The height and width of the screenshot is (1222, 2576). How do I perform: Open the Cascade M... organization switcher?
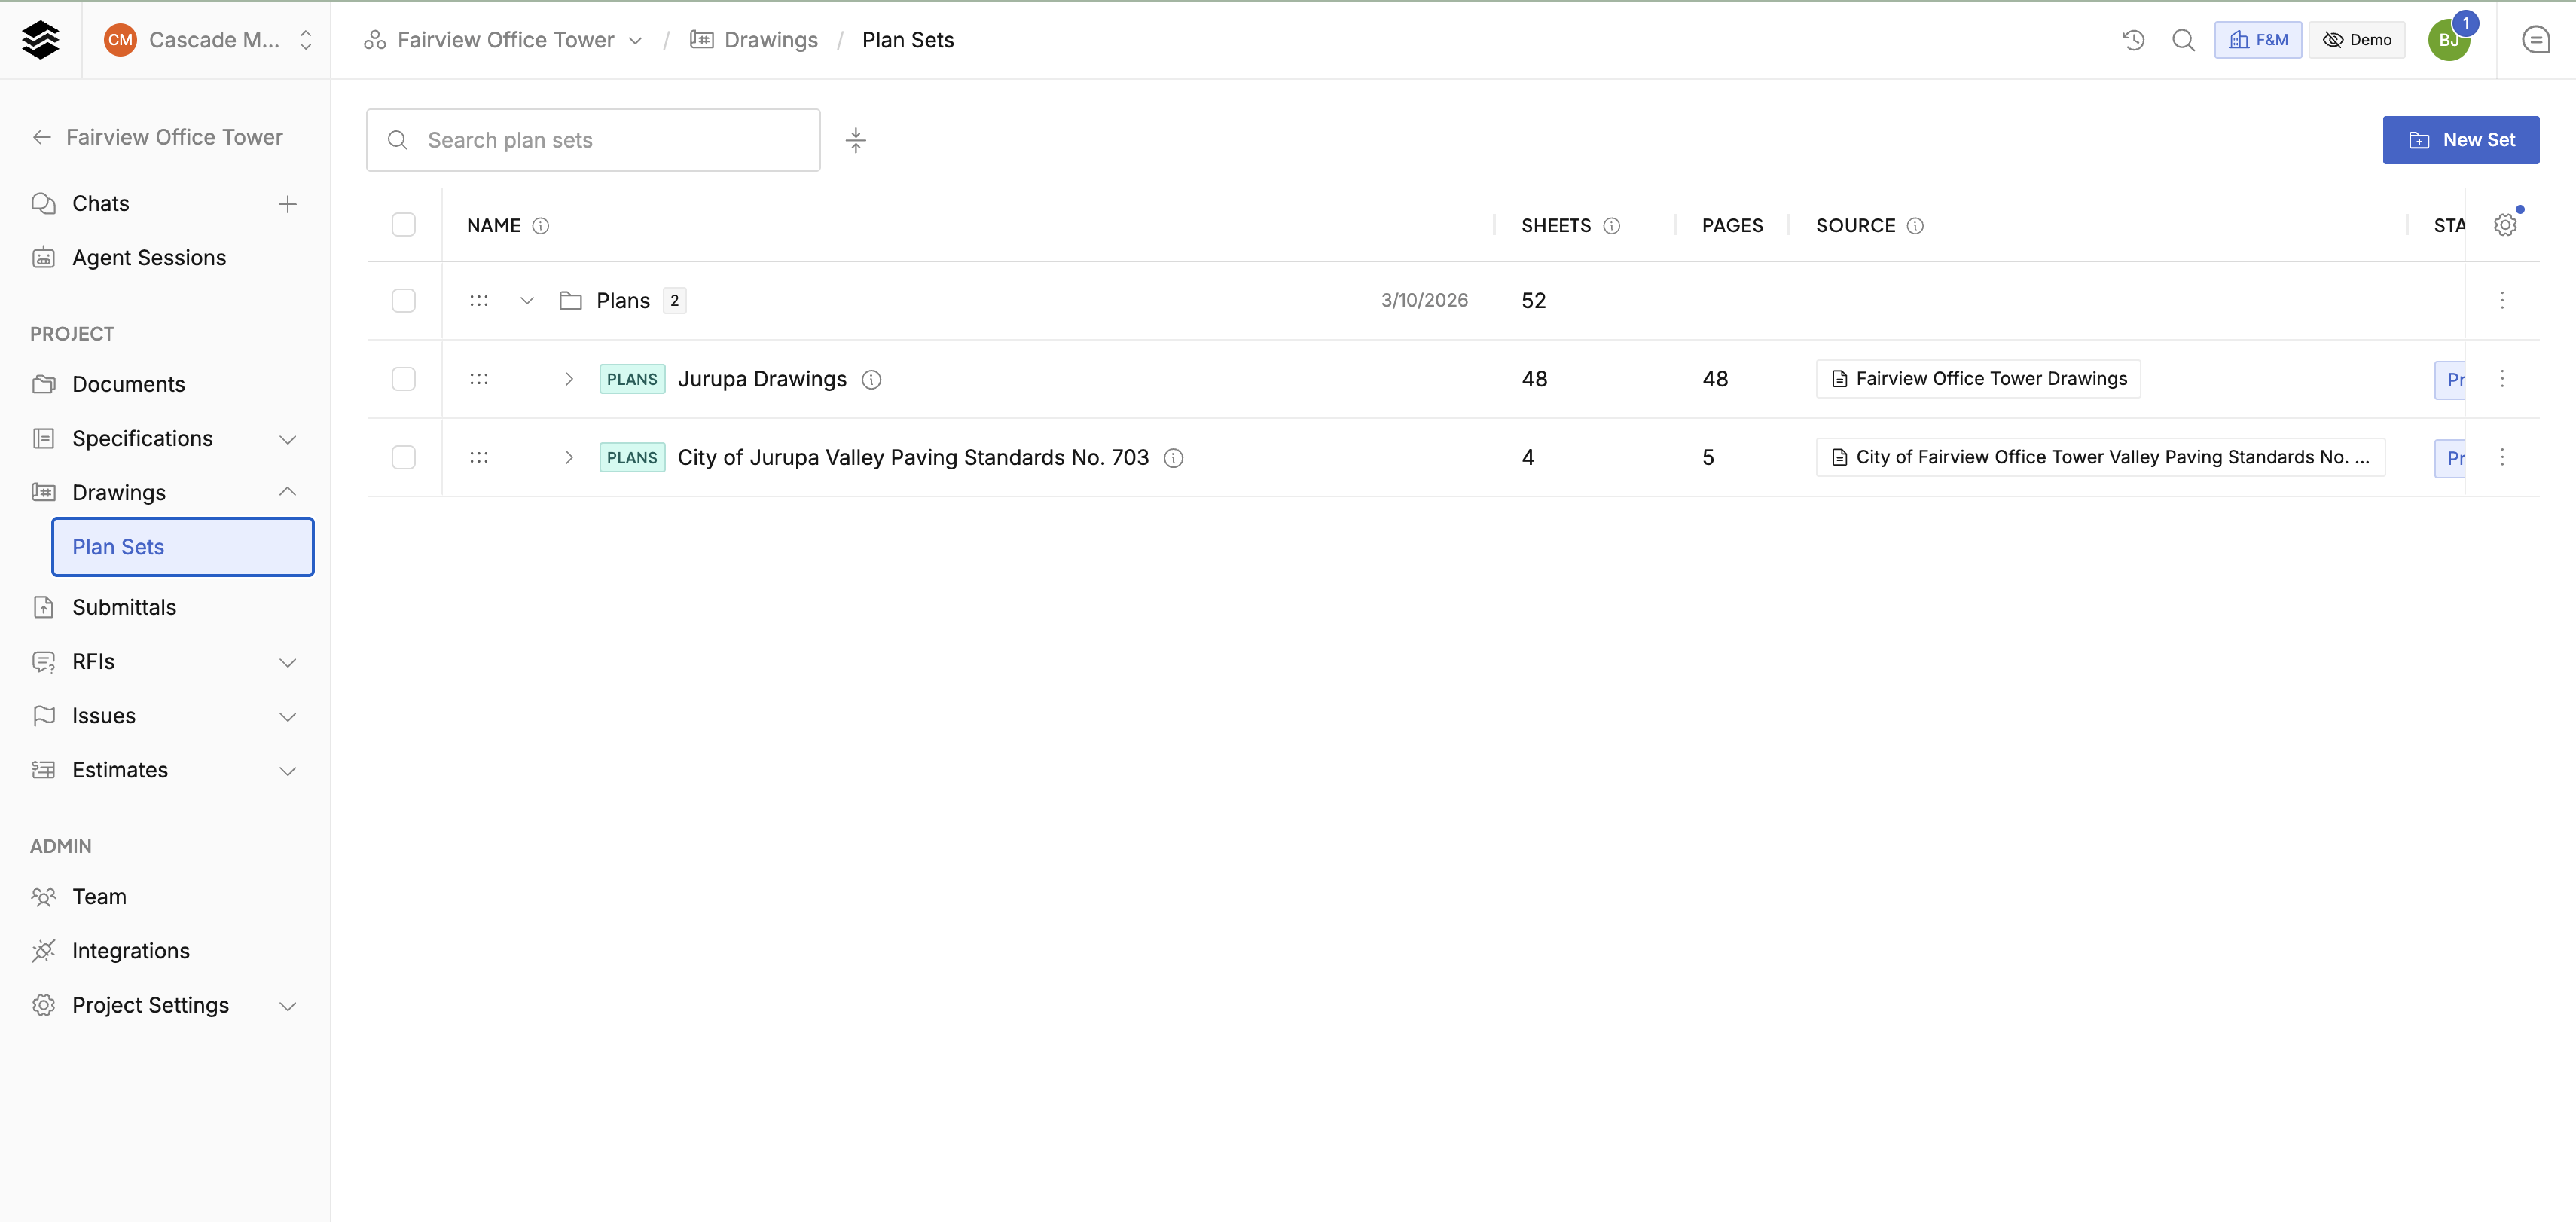click(208, 40)
